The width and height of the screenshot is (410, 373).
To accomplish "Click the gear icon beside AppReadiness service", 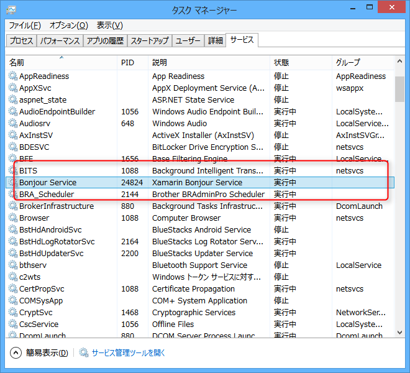I will [13, 76].
